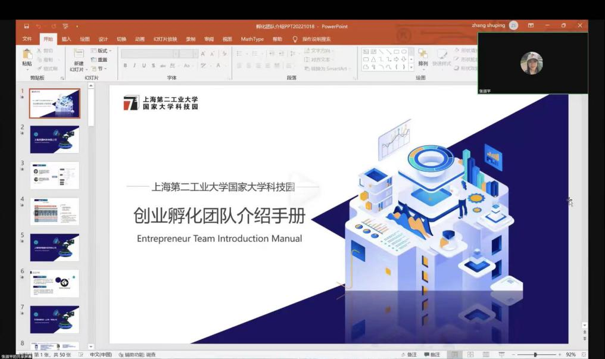Open the 文件 File menu

(27, 39)
